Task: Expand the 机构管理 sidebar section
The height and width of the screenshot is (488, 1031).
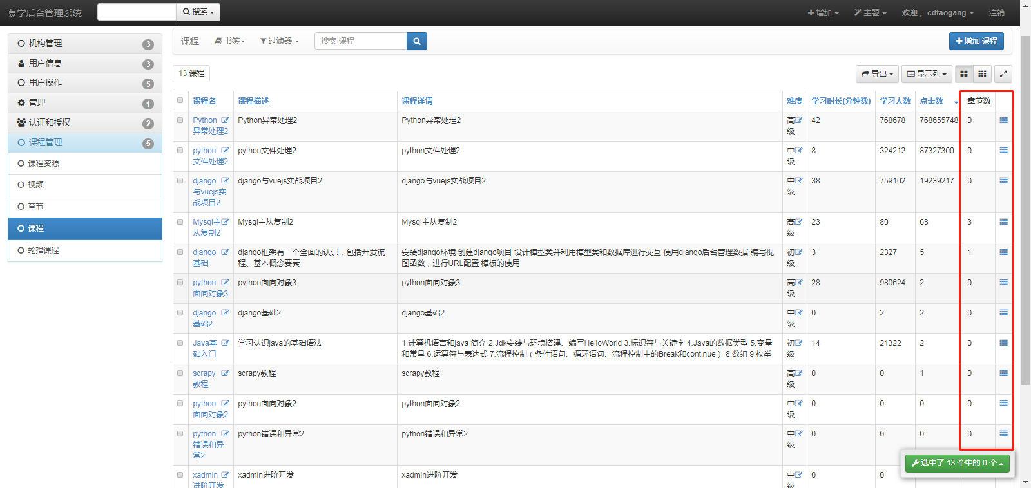Action: pos(85,44)
